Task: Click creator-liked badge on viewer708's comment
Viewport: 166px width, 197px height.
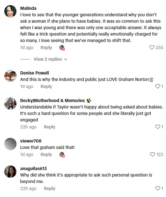Action: (62, 155)
